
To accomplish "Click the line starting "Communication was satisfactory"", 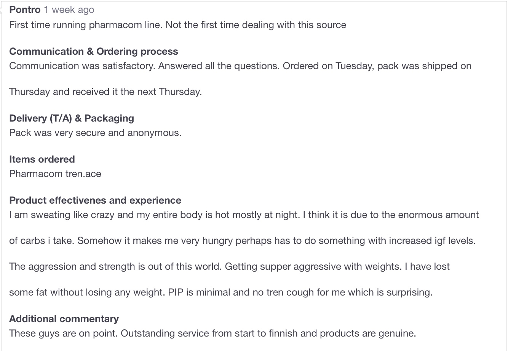I will pyautogui.click(x=240, y=66).
